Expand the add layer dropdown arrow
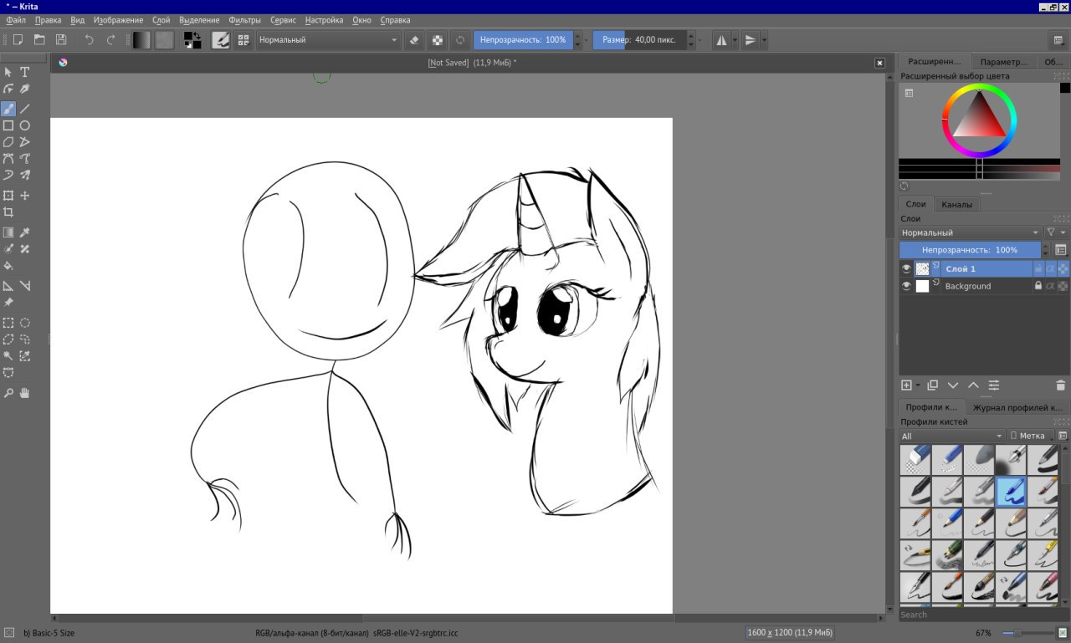Screen dimensions: 1071x643 [918, 385]
